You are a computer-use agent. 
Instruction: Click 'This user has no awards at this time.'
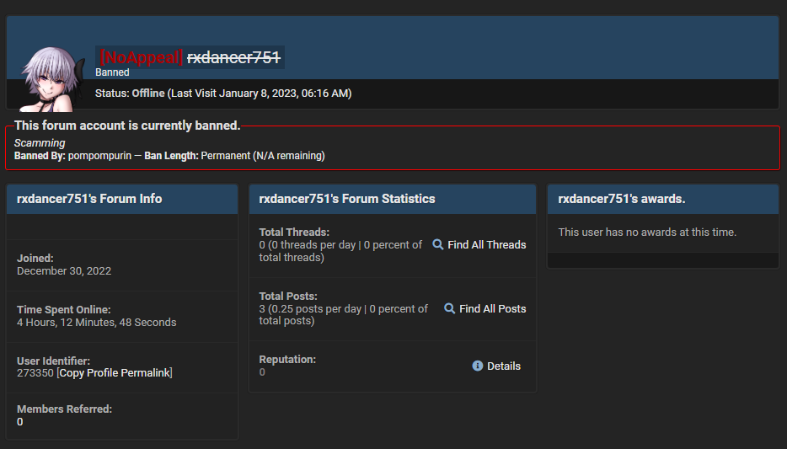tap(647, 233)
